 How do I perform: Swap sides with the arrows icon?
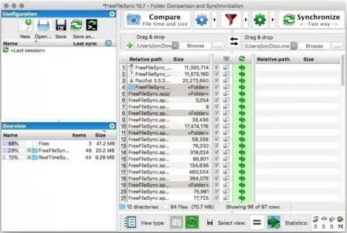pos(234,41)
